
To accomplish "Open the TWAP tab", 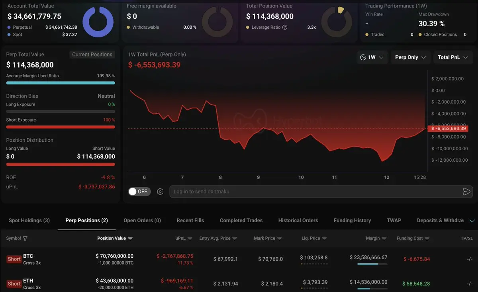I will 394,220.
